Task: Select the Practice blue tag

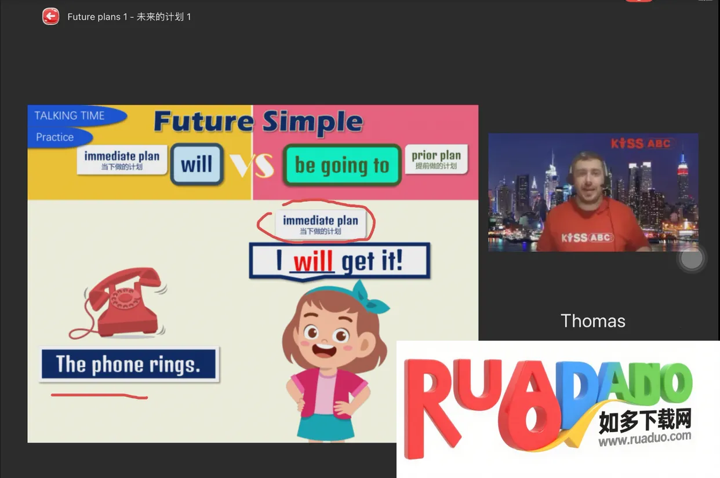Action: click(56, 137)
